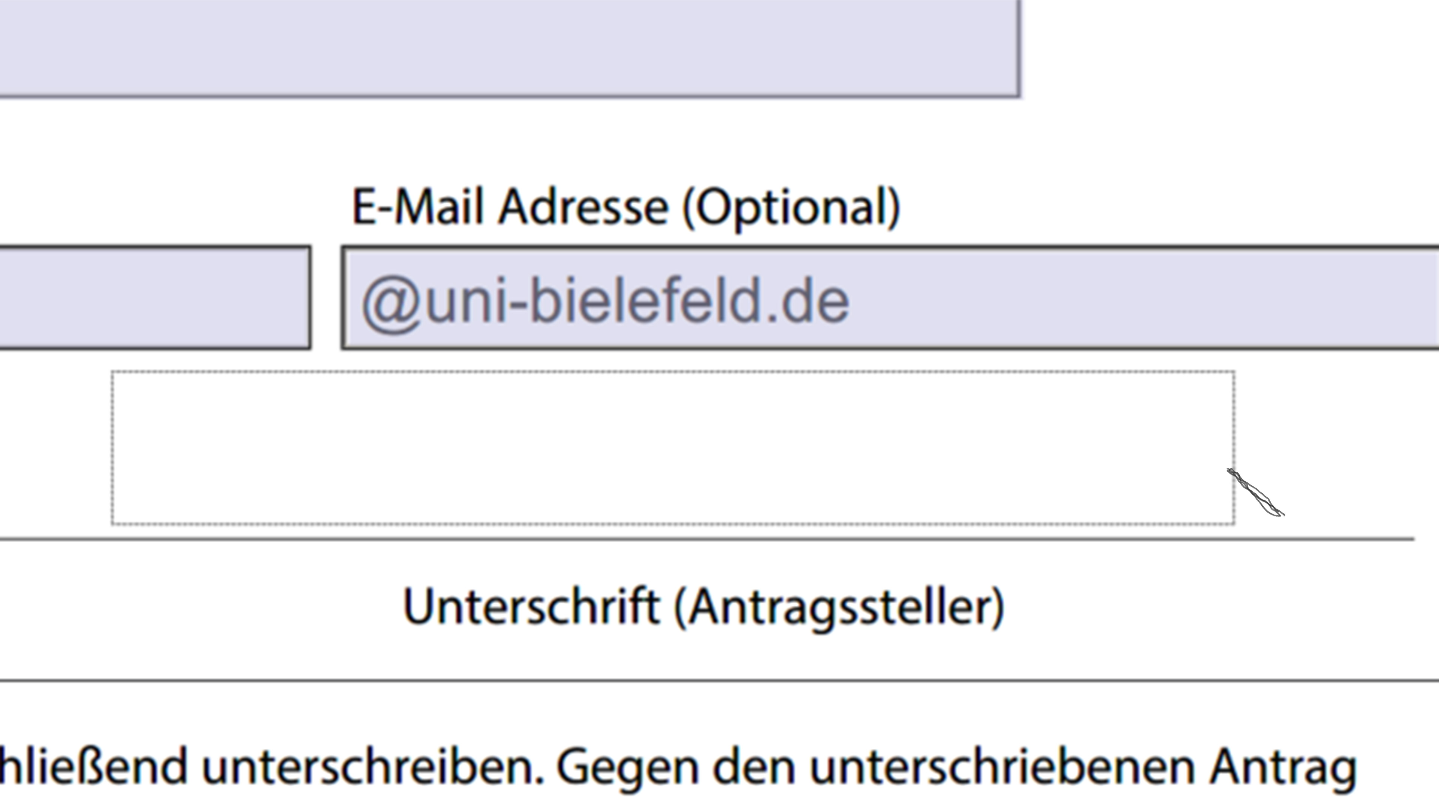Screen dimensions: 1439x809
Task: Click the horizontal rule above the bottom paragraph
Action: pyautogui.click(x=719, y=681)
